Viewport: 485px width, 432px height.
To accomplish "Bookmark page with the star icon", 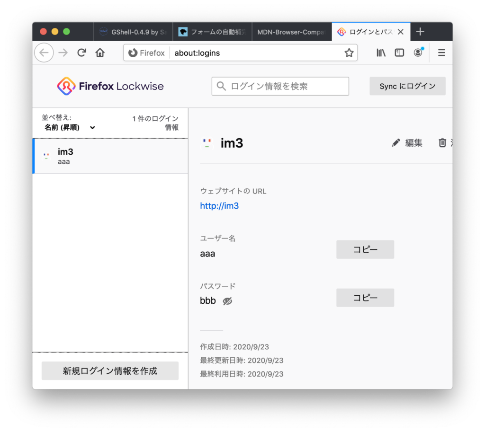I will 349,53.
